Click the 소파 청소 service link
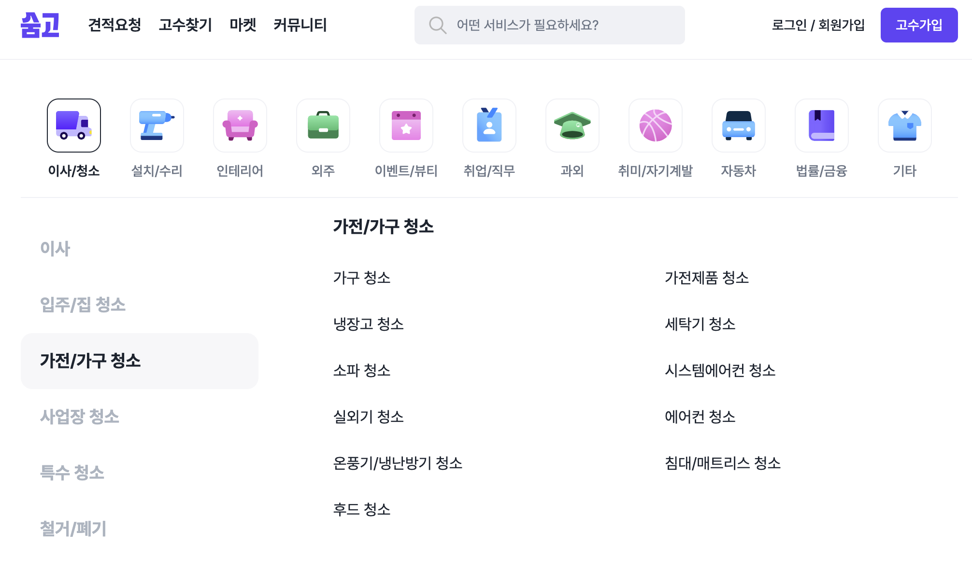Image resolution: width=972 pixels, height=561 pixels. [x=362, y=370]
